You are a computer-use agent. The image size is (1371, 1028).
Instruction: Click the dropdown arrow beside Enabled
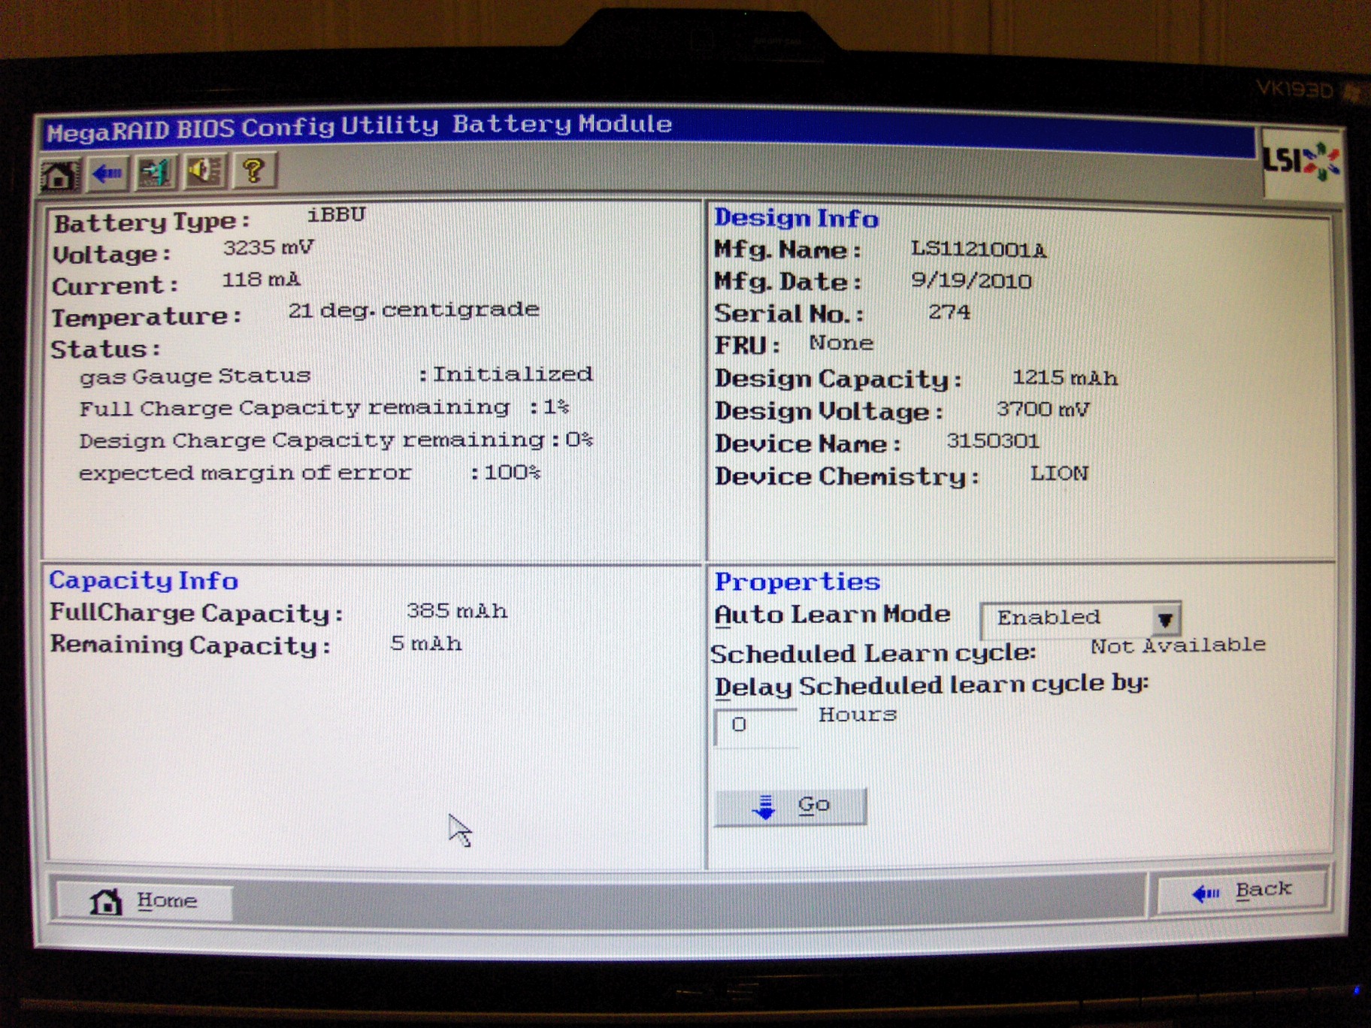[x=1165, y=620]
